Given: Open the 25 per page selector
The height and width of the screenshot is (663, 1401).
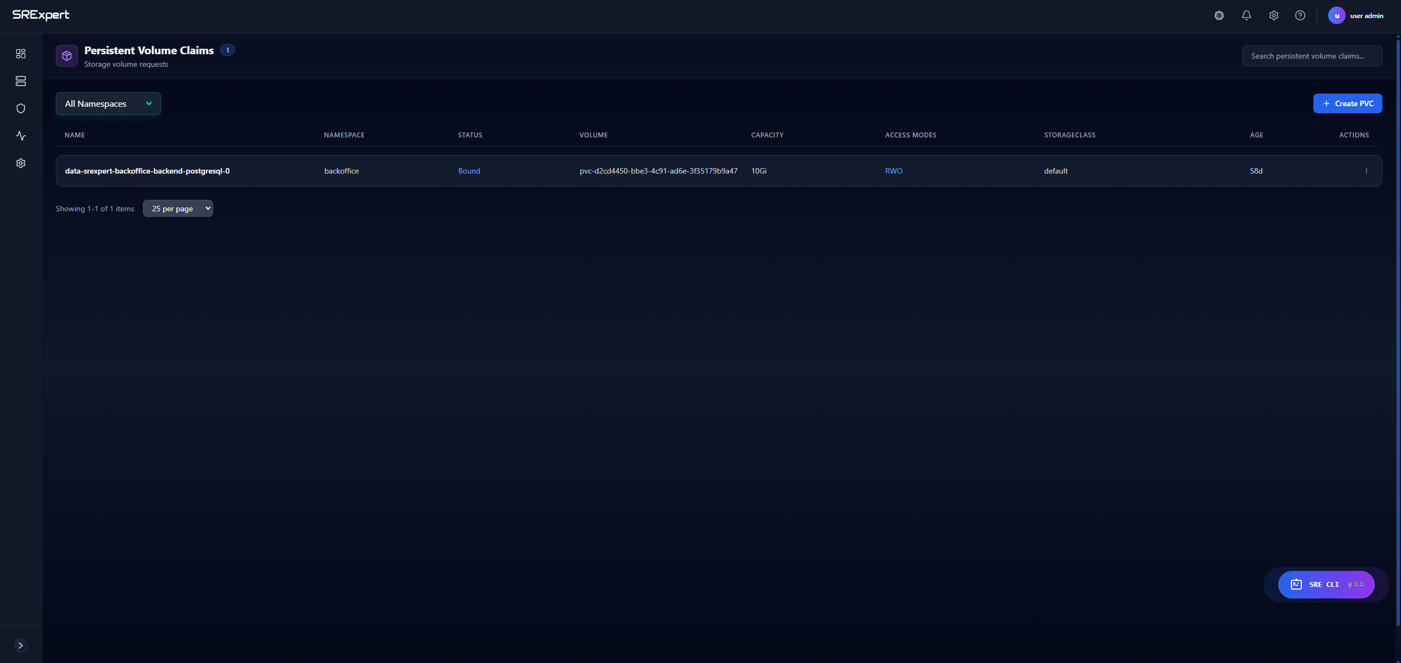Looking at the screenshot, I should pos(177,209).
